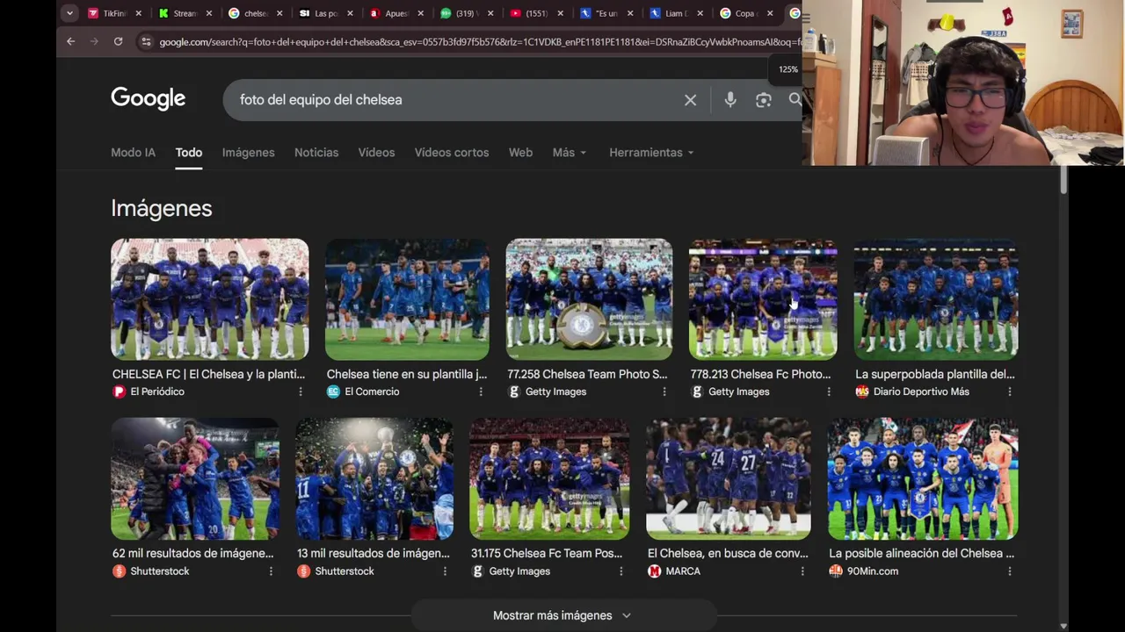Expand the Herramientas dropdown
This screenshot has height=632, width=1125.
click(x=651, y=153)
